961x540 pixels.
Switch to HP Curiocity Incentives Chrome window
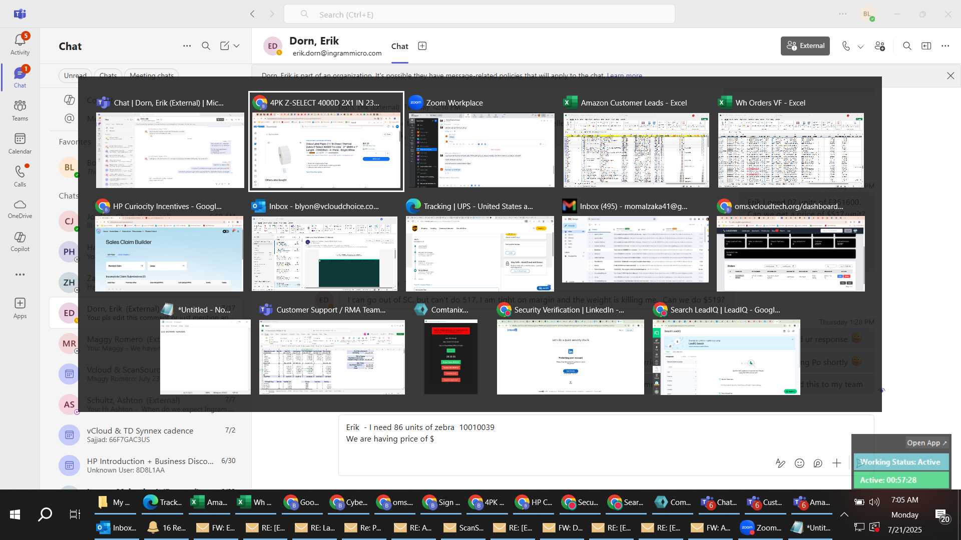[x=169, y=246]
